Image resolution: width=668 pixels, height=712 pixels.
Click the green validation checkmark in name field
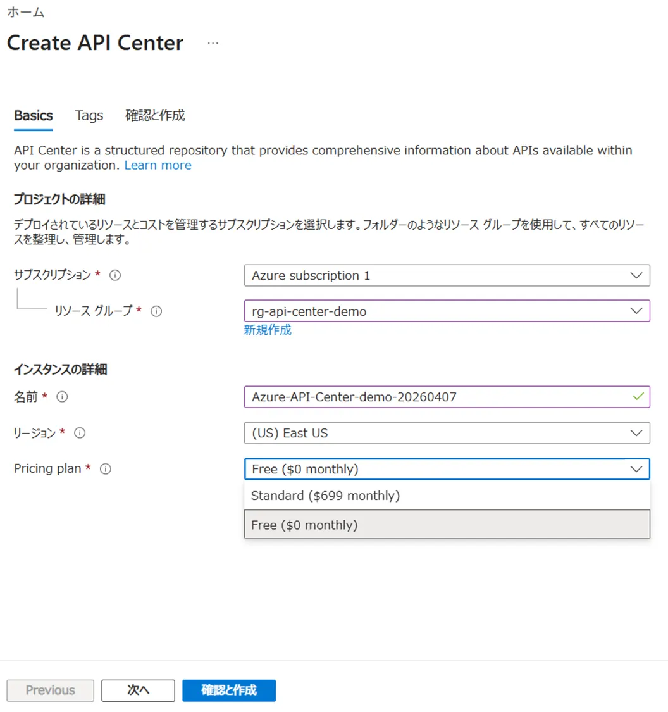[638, 397]
